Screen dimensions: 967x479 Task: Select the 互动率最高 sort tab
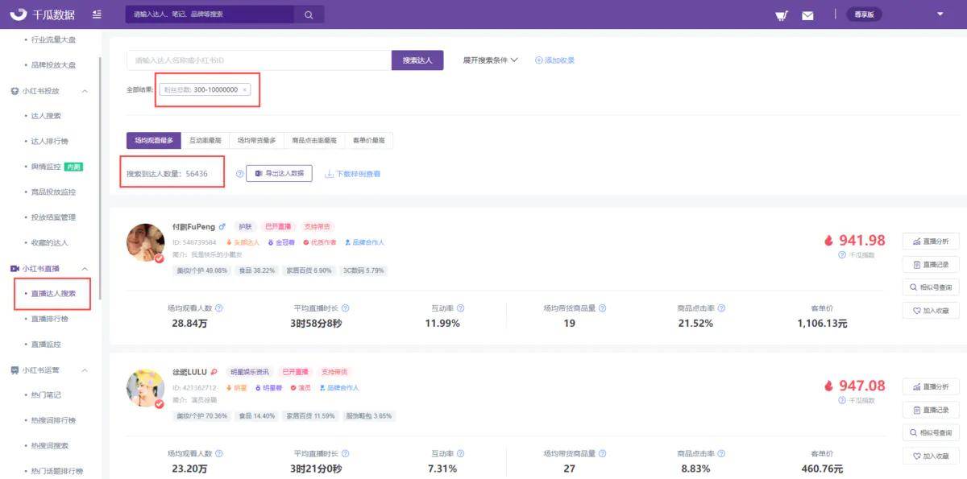pos(205,140)
